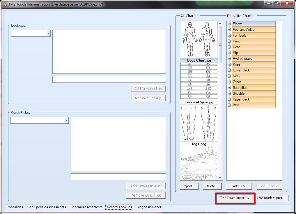Close the TM2 Touch Administration window
The height and width of the screenshot is (214, 296).
point(287,3)
